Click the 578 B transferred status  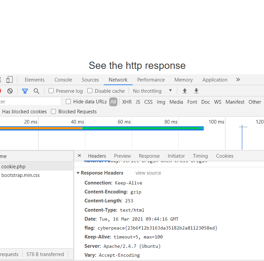pyautogui.click(x=45, y=254)
